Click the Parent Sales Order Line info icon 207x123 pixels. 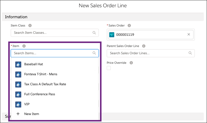click(144, 46)
